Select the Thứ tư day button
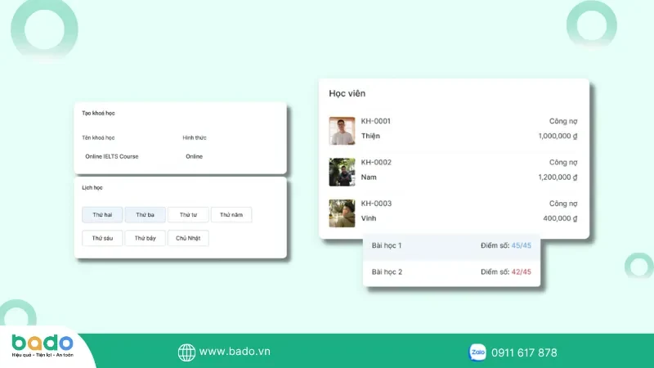This screenshot has height=368, width=654. click(188, 215)
